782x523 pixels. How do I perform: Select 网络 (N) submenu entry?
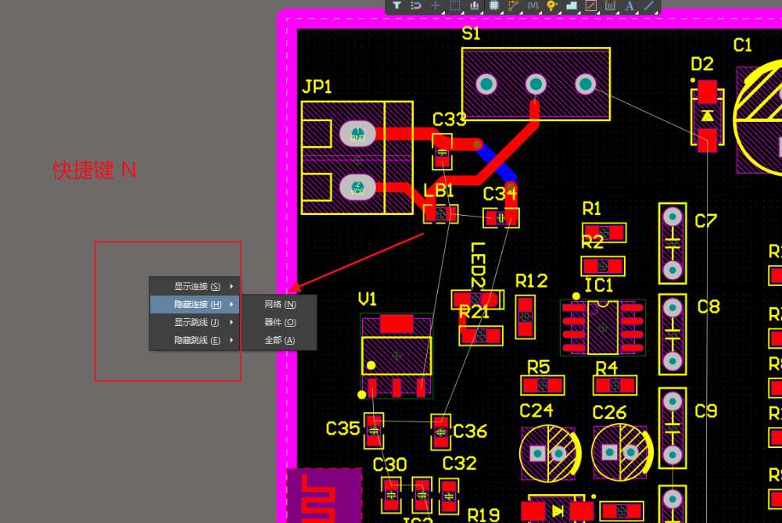click(280, 304)
